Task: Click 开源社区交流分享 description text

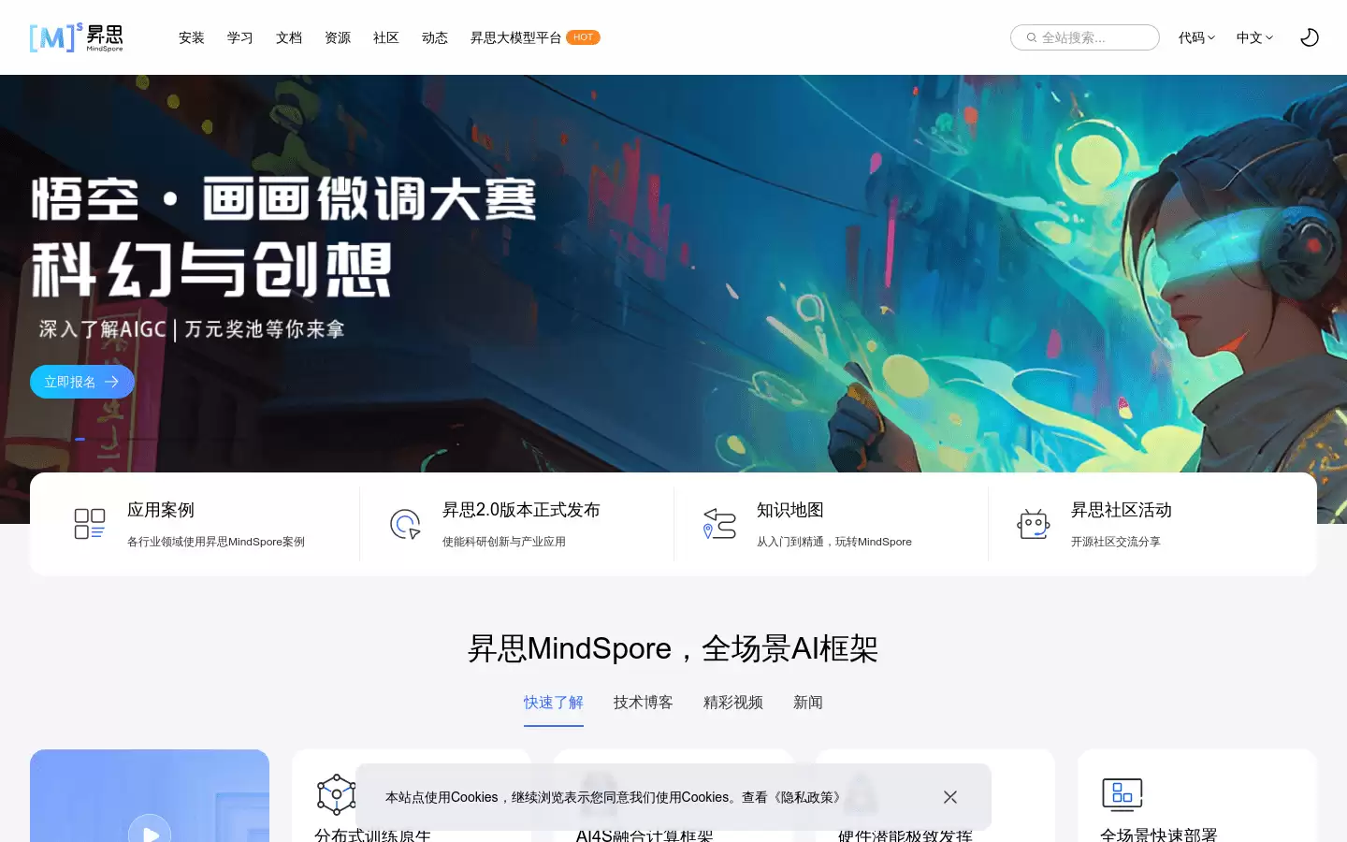Action: click(1116, 542)
